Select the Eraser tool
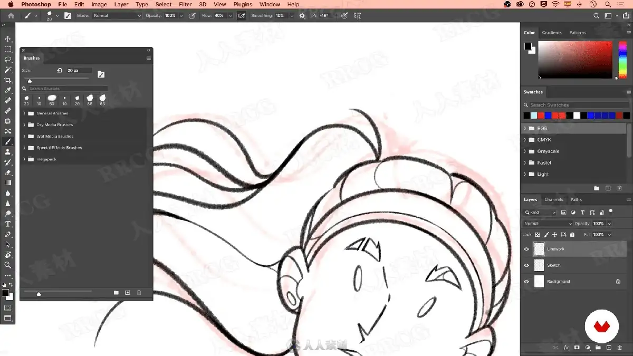The image size is (633, 356). pyautogui.click(x=8, y=172)
